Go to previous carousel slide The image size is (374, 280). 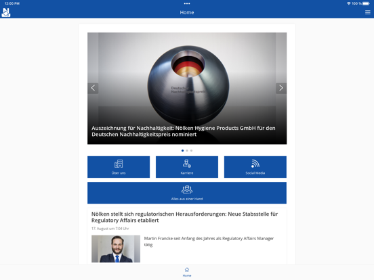[93, 88]
